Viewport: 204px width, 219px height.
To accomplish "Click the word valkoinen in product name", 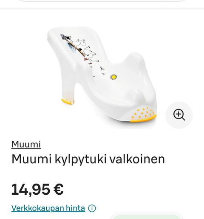I will point(137,159).
